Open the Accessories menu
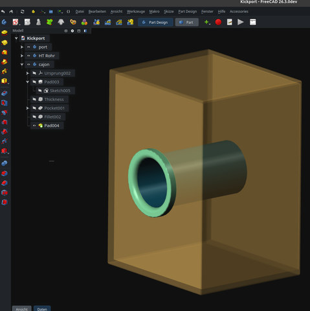Viewport: 310px width, 311px height. pyautogui.click(x=239, y=12)
